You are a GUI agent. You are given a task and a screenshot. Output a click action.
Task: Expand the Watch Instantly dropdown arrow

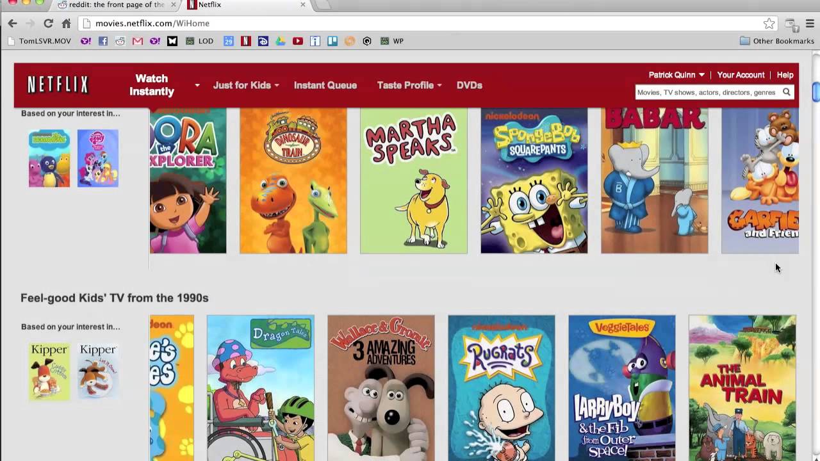[x=197, y=85]
